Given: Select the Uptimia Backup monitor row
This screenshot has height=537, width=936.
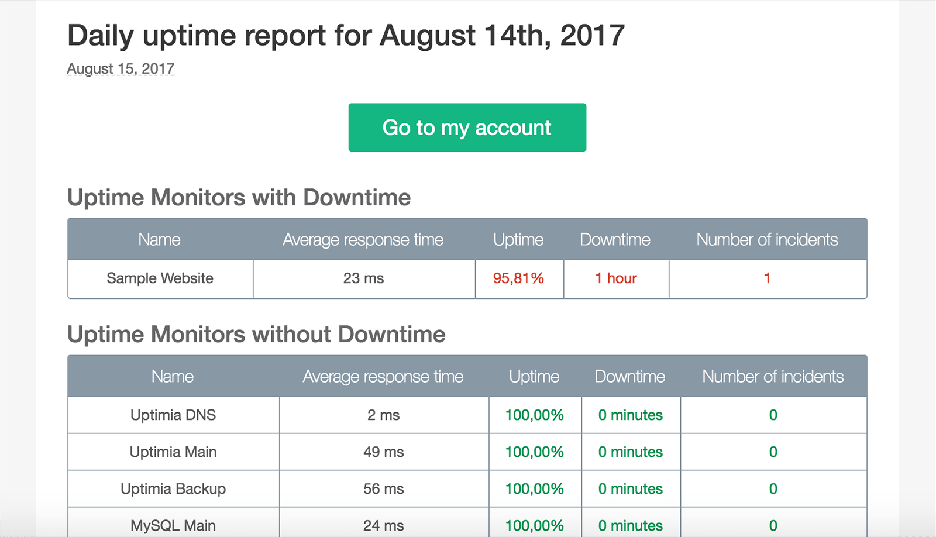Looking at the screenshot, I should pyautogui.click(x=172, y=488).
